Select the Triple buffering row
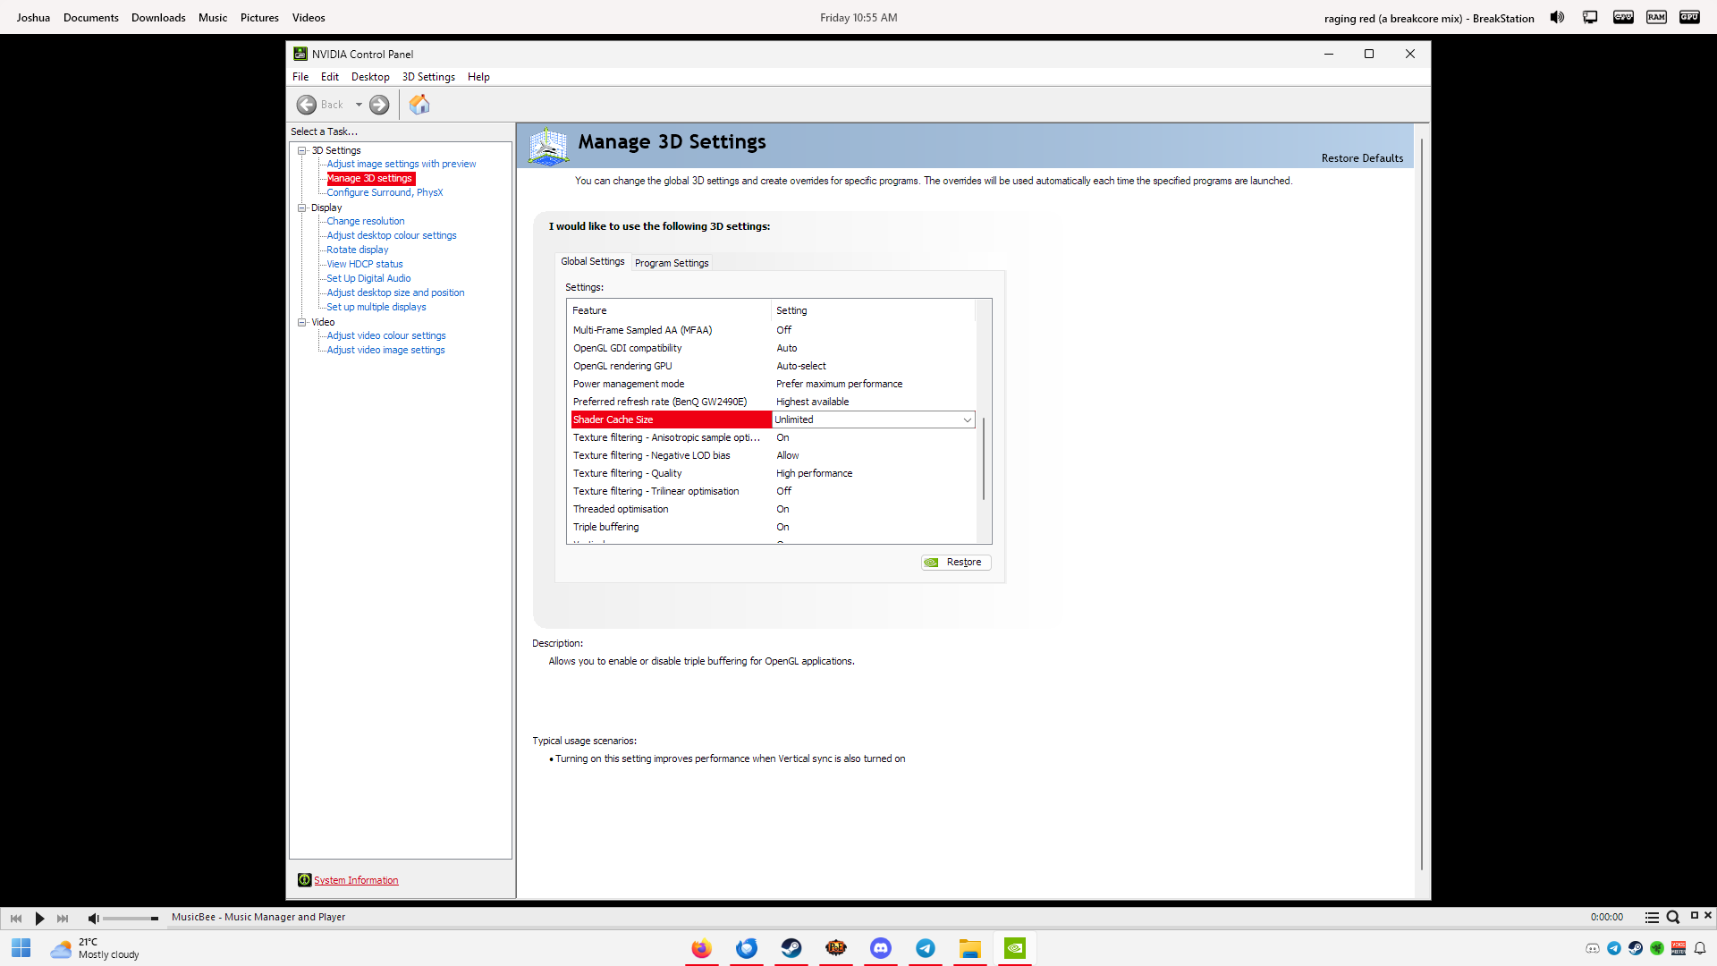Screen dimensions: 1717x966 pos(773,527)
